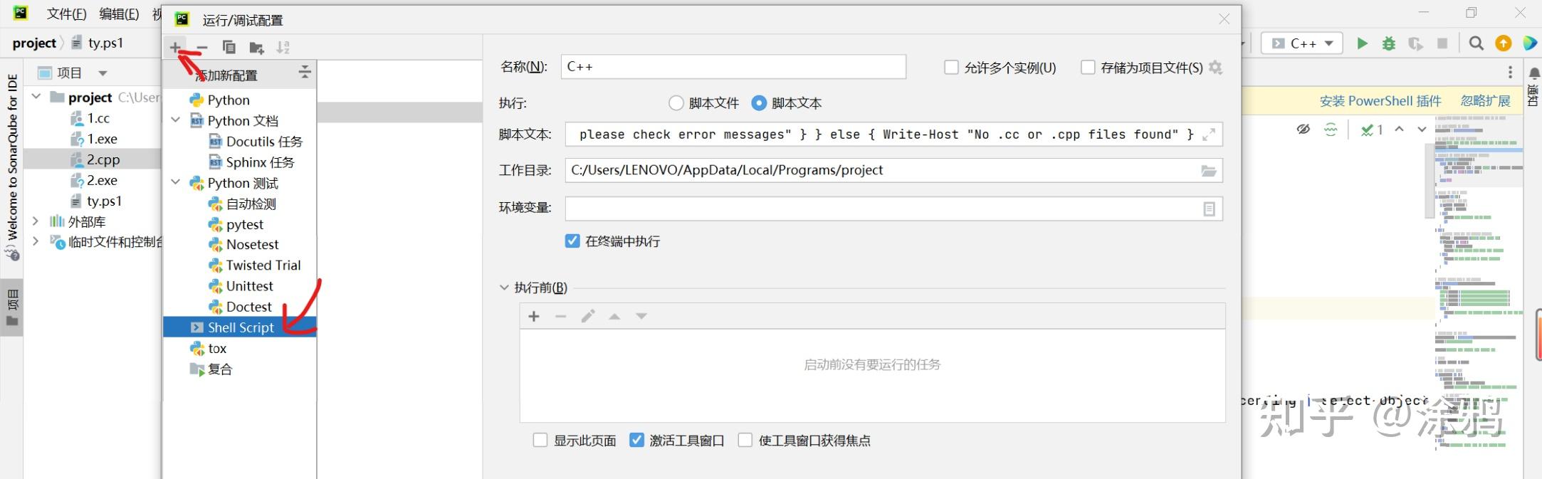Click the editor's vertical scrollbar
Viewport: 1542px width, 479px height.
coord(1428,181)
